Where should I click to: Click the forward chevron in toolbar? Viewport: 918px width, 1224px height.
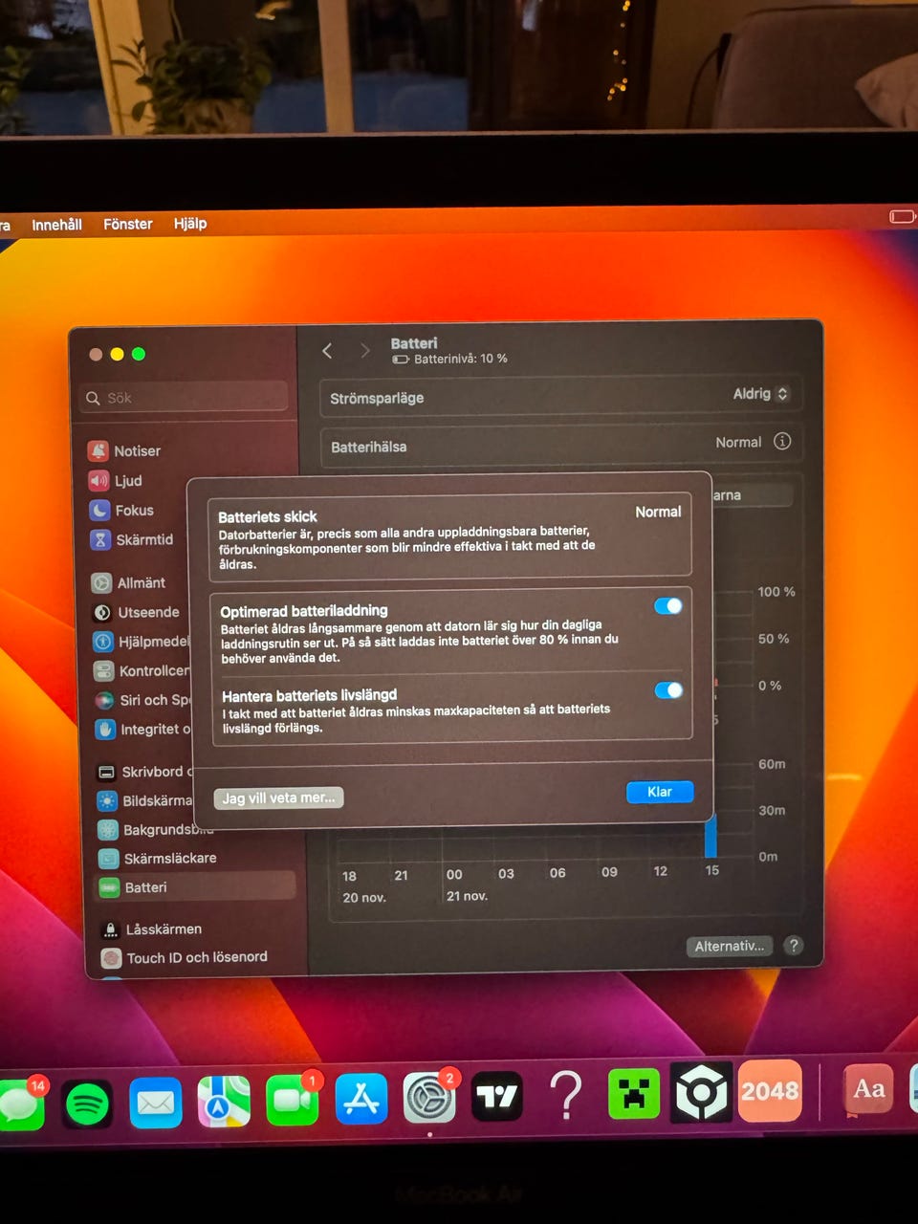coord(365,351)
